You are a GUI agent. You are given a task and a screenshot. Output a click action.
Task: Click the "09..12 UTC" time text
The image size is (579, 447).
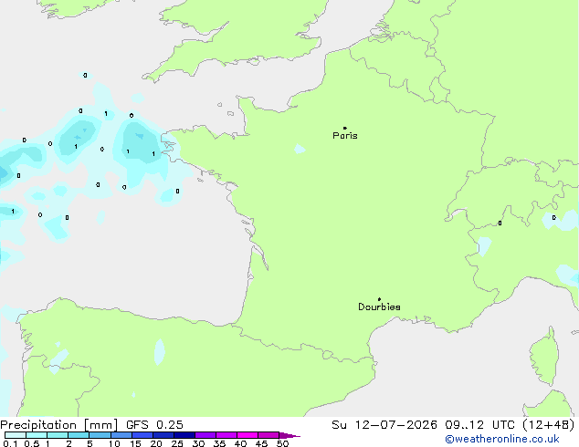(479, 425)
